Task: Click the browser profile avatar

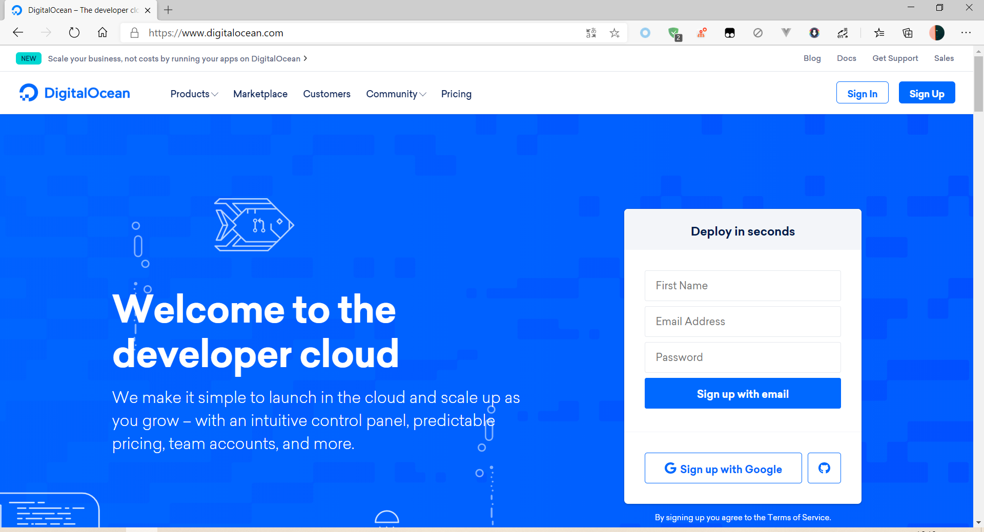Action: [x=937, y=33]
